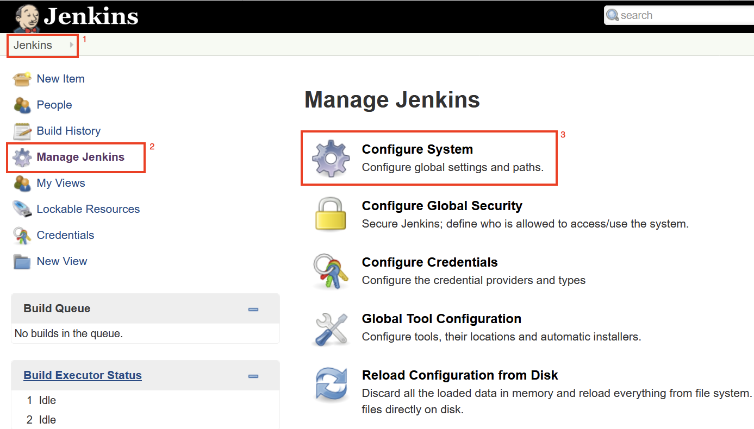The height and width of the screenshot is (429, 754).
Task: Focus the search input field
Action: click(679, 15)
